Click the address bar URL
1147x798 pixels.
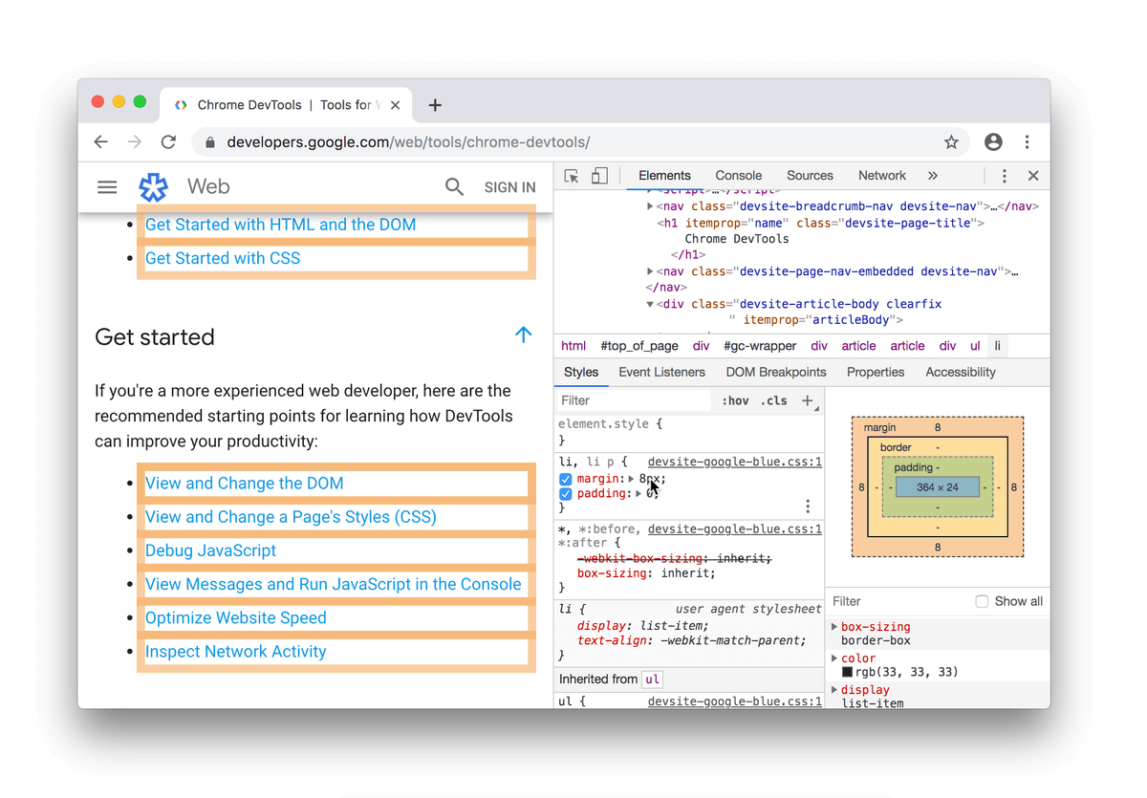(x=408, y=142)
